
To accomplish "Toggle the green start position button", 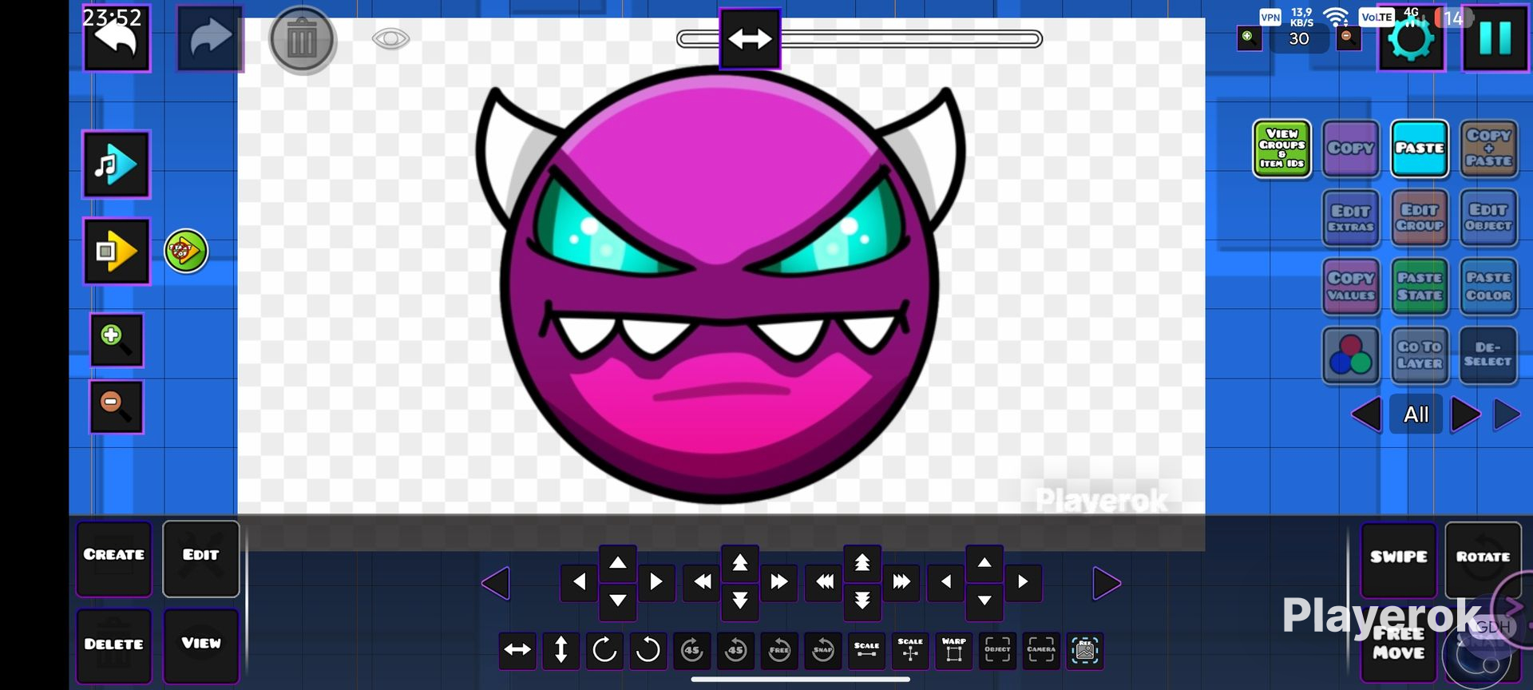I will [186, 252].
